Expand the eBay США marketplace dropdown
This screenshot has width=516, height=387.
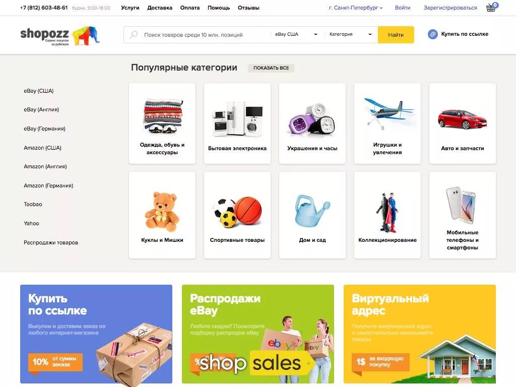point(296,34)
